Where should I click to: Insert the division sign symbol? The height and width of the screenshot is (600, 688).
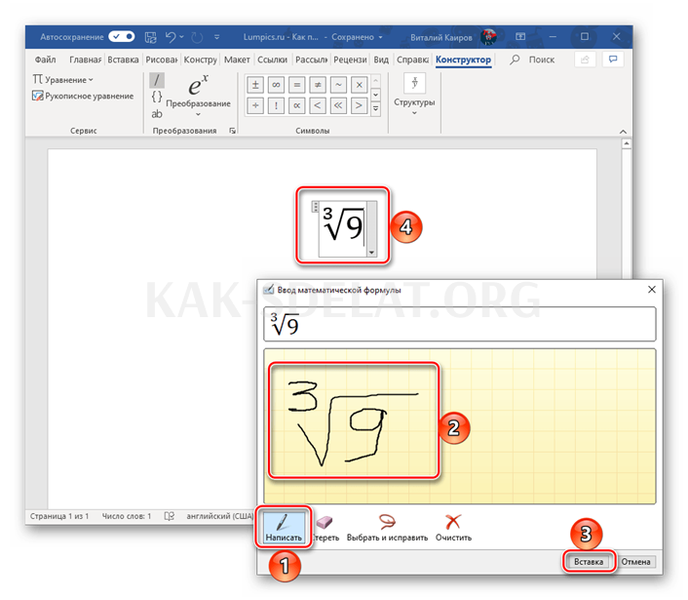[x=255, y=105]
